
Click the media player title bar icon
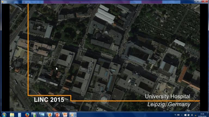[2, 2]
